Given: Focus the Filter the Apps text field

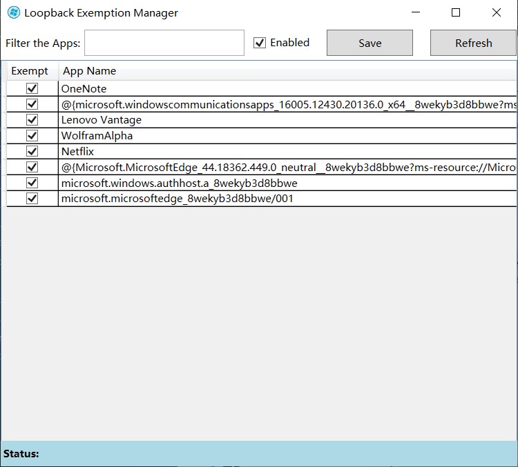Looking at the screenshot, I should pyautogui.click(x=164, y=43).
